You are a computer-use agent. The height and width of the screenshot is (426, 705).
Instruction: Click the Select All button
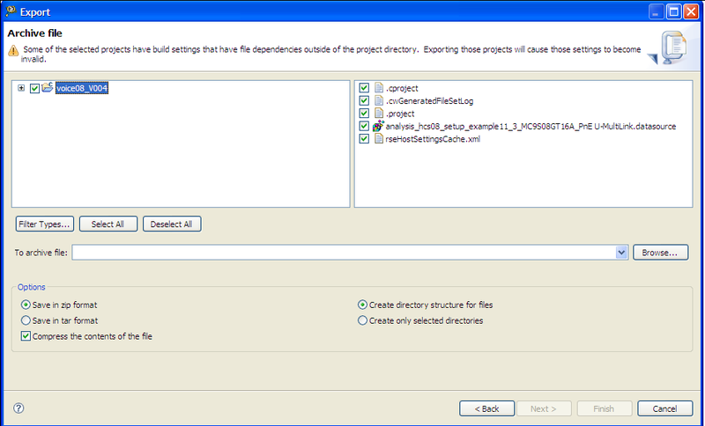[x=108, y=224]
